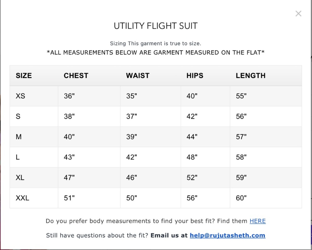This screenshot has width=312, height=250.
Task: Click the XXL length value 60"
Action: coord(241,198)
